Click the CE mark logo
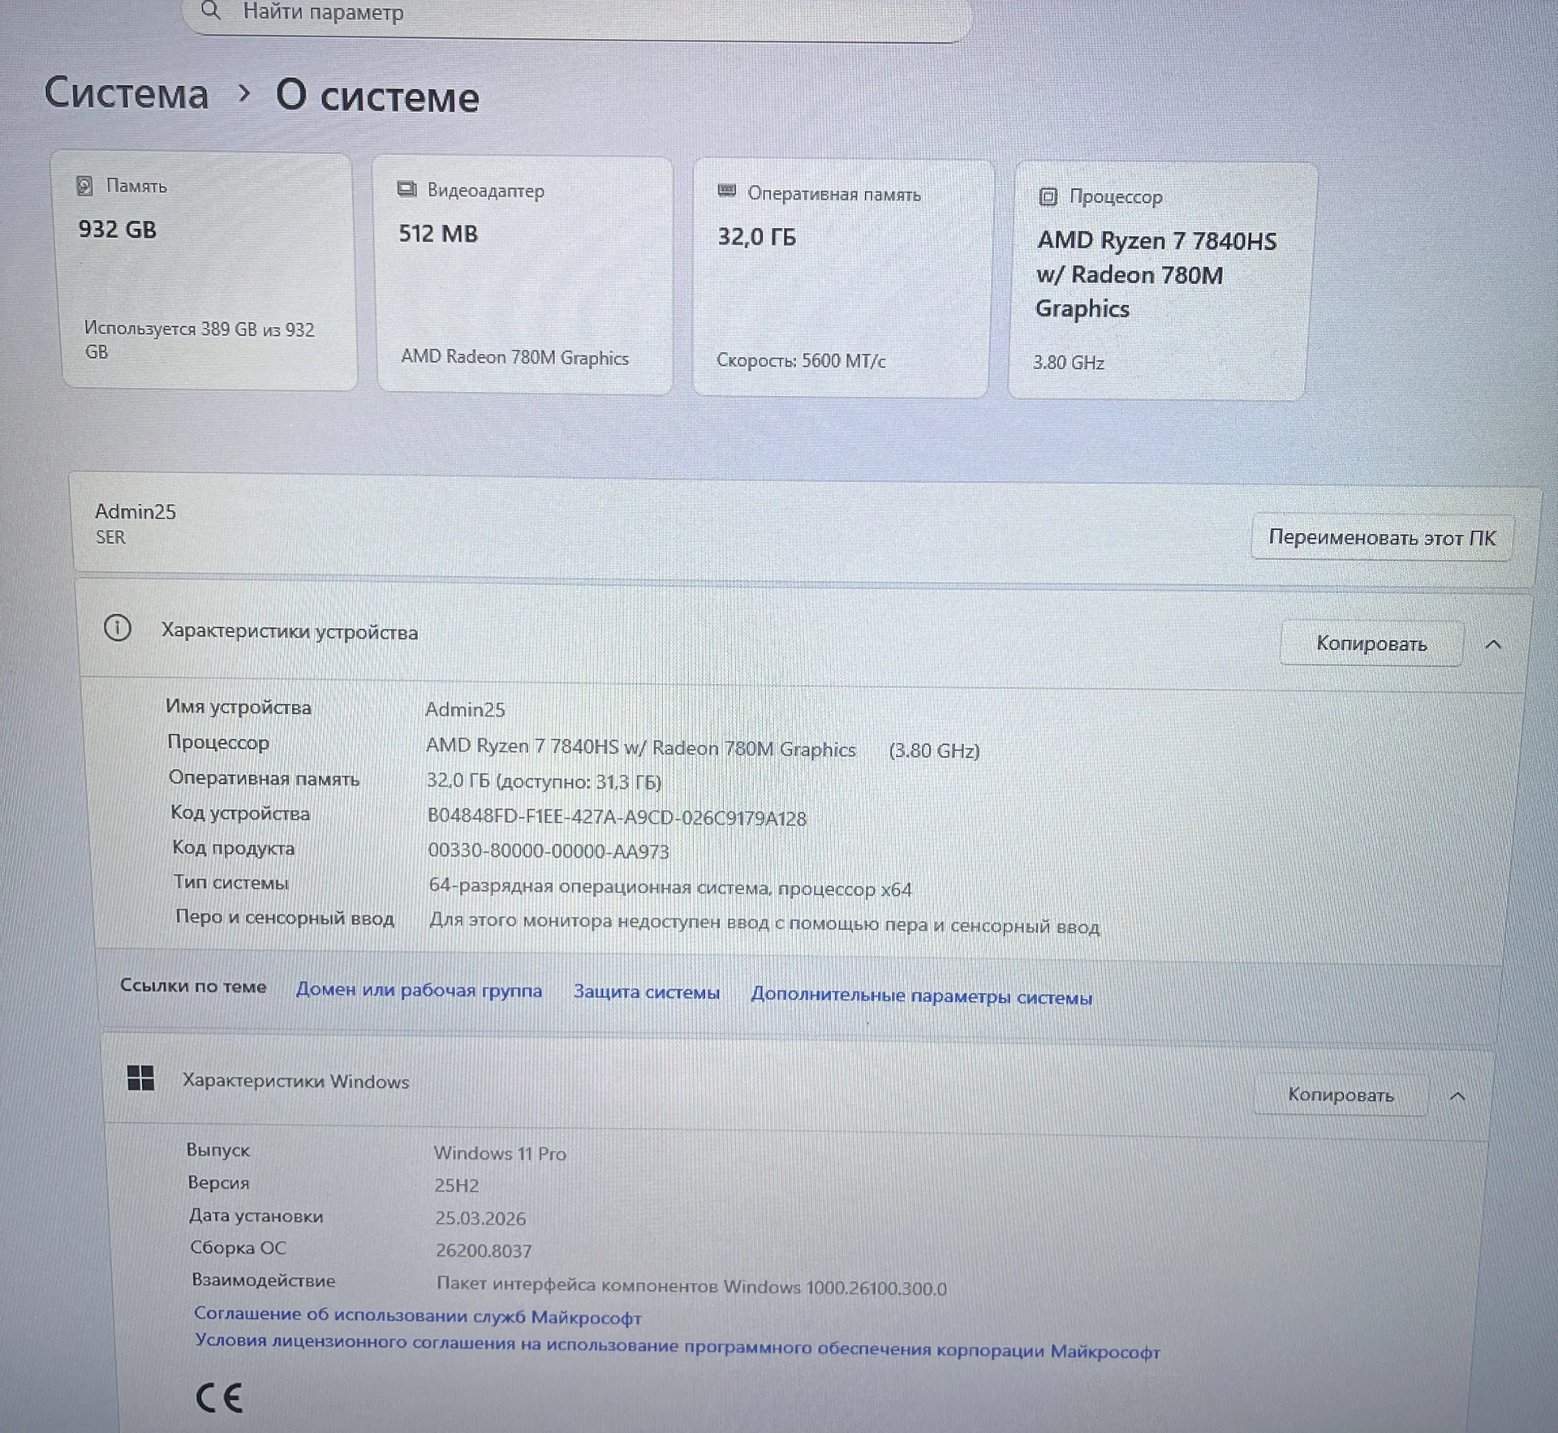1558x1433 pixels. coord(219,1397)
